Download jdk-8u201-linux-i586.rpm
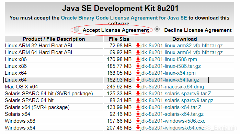The height and width of the screenshot is (134, 240). point(169,59)
